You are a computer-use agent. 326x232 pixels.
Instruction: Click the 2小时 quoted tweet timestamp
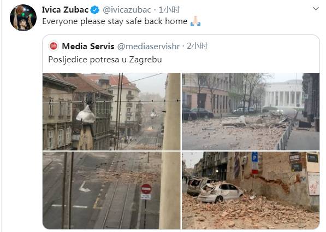197,46
